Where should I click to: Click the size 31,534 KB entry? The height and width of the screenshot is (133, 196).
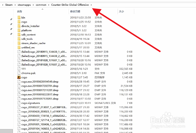[126, 86]
